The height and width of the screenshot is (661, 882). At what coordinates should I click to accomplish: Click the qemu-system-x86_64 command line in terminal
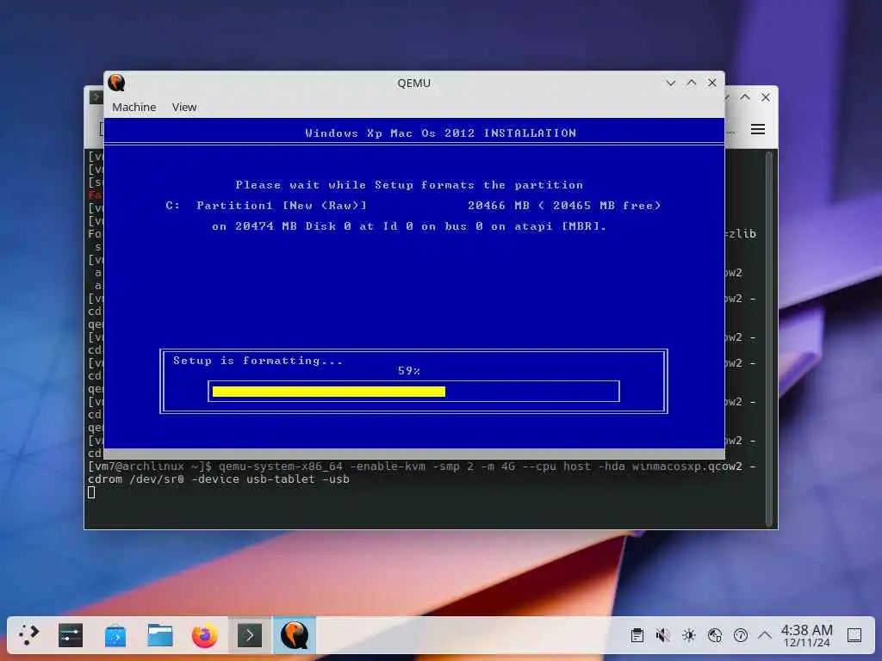(x=422, y=473)
